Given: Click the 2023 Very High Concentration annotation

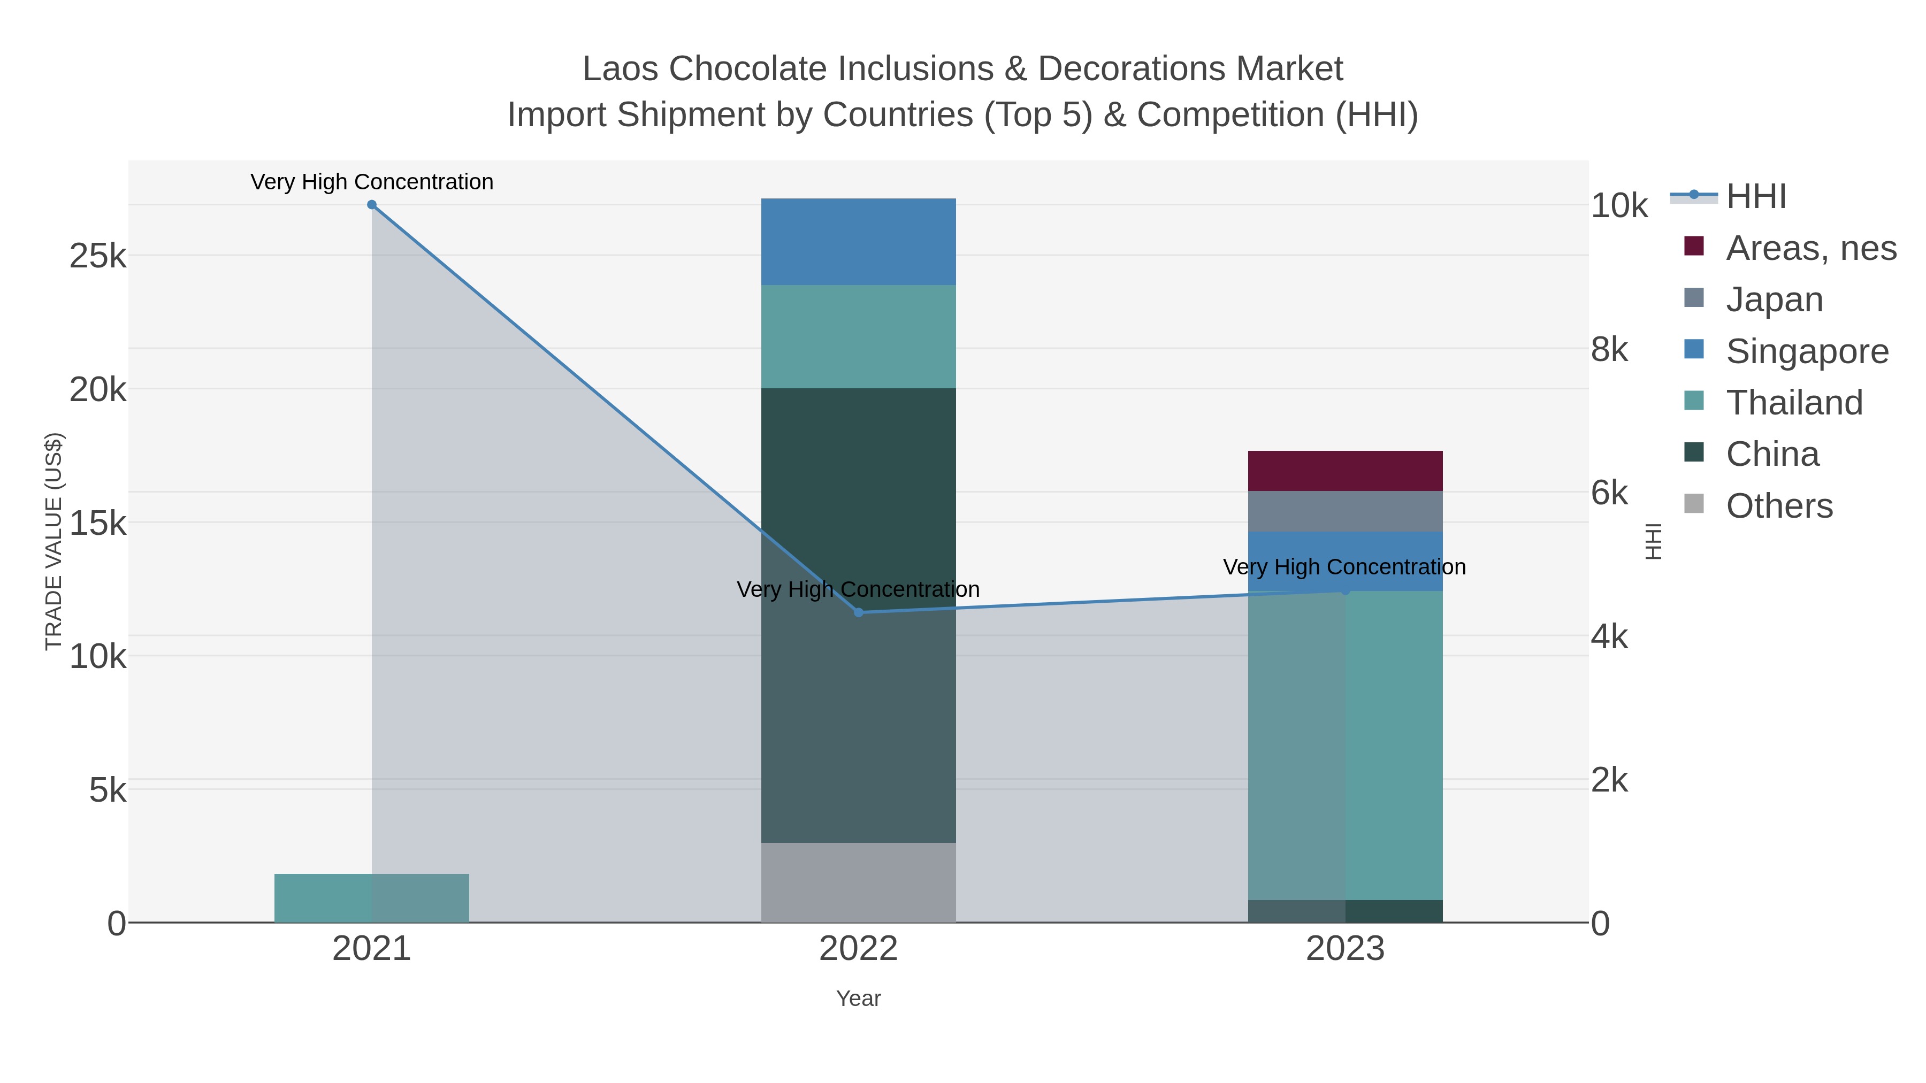Looking at the screenshot, I should [1344, 566].
